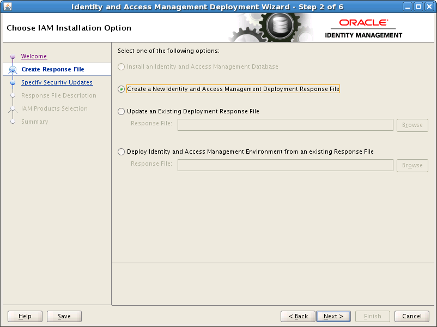437x327 pixels.
Task: Click the Oracle Identity Management logo
Action: (363, 28)
